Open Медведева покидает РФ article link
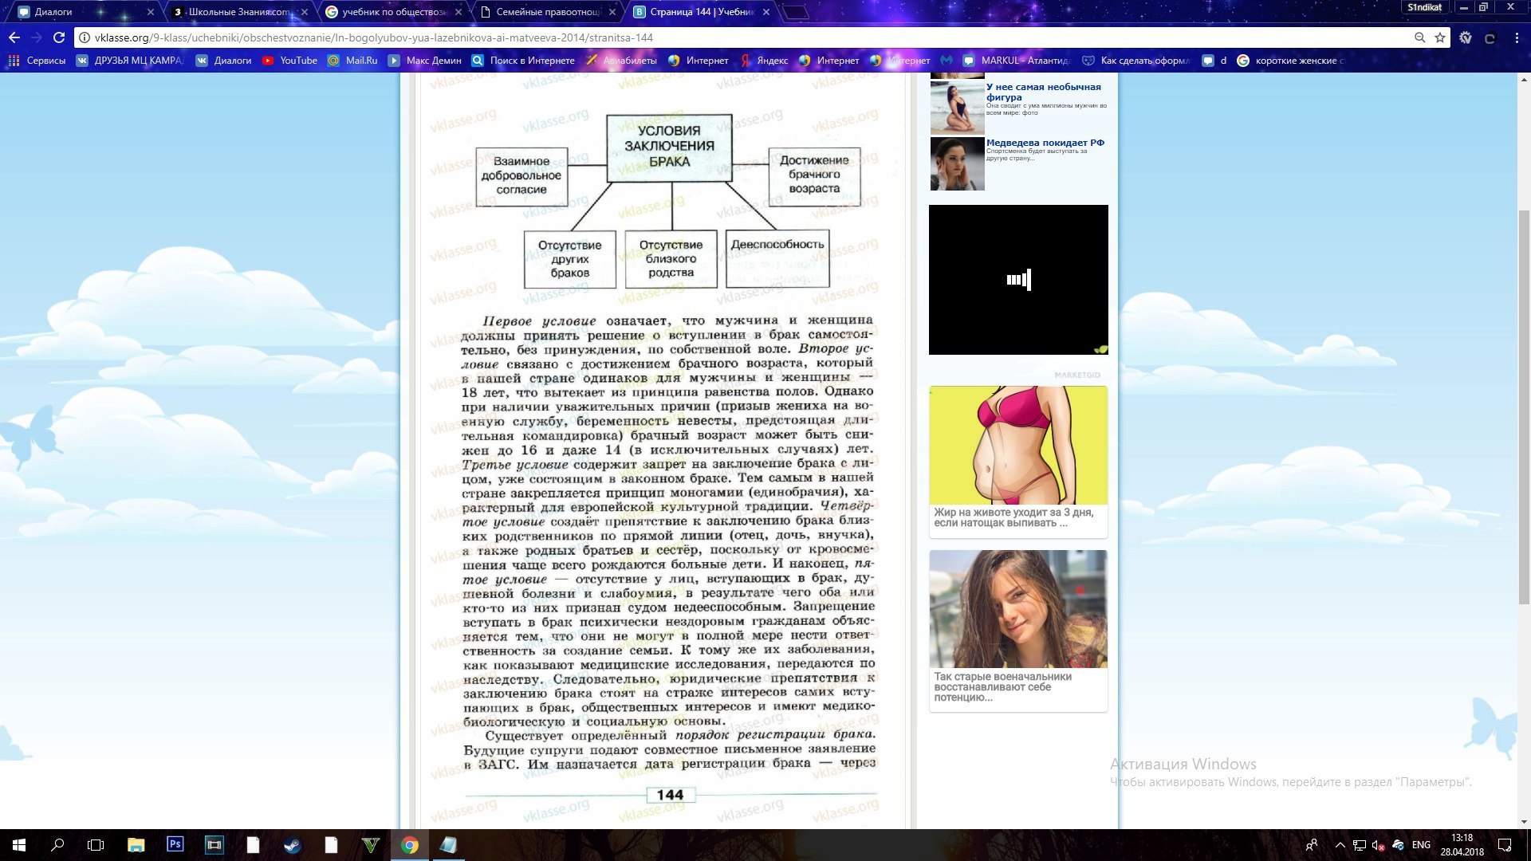The width and height of the screenshot is (1531, 861). click(1045, 143)
